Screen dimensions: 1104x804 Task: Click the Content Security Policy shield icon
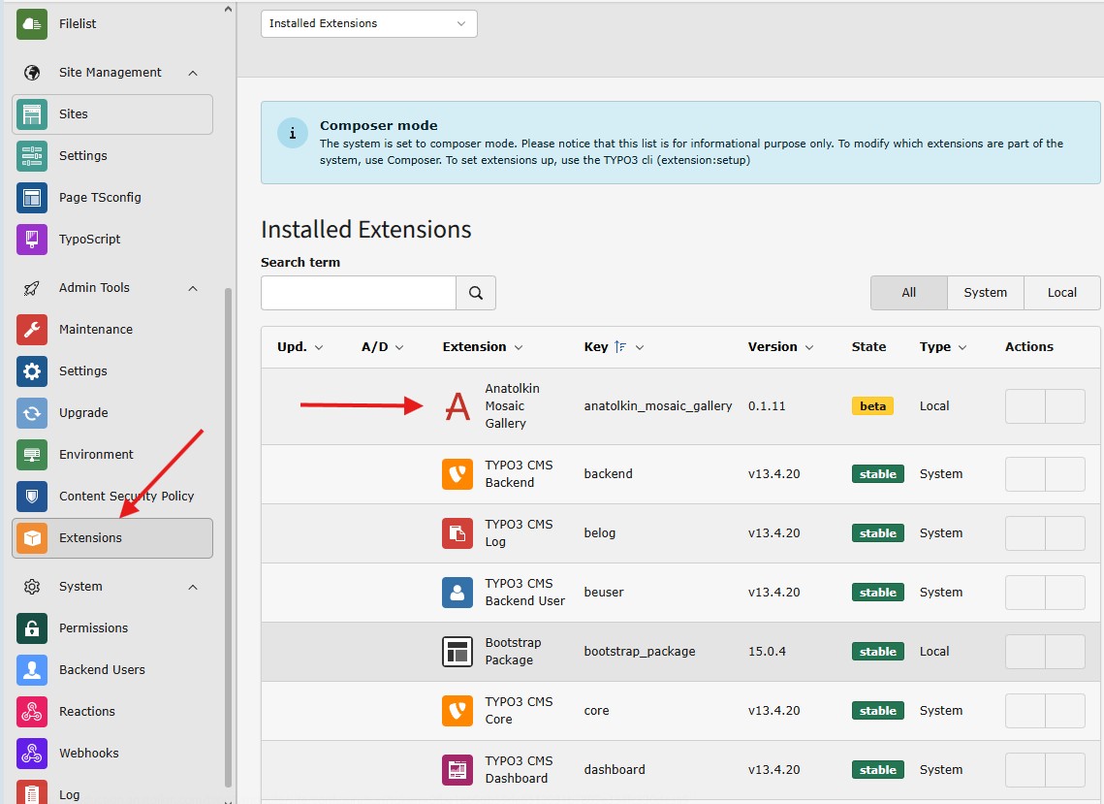coord(32,497)
